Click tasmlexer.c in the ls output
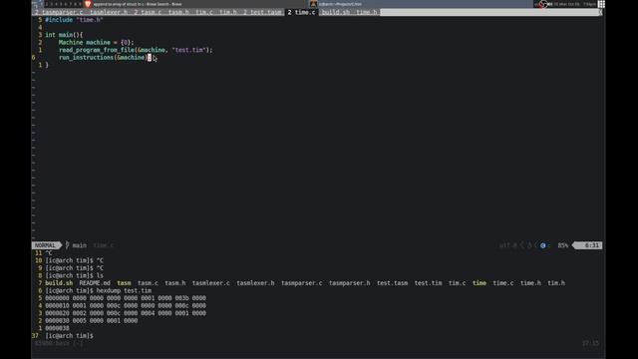This screenshot has height=359, width=638. tap(210, 283)
